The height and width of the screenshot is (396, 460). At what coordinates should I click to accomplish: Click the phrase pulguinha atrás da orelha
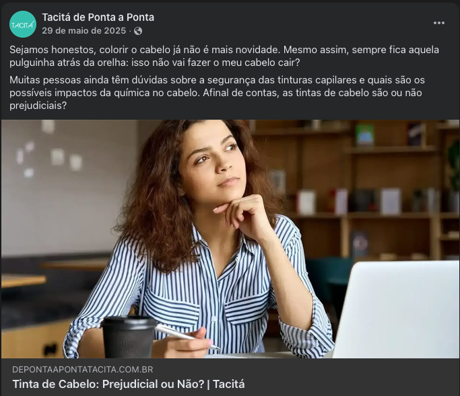(x=68, y=63)
